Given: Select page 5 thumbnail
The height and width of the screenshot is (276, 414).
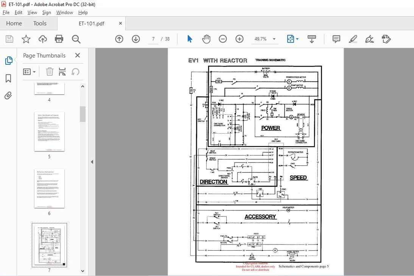Looking at the screenshot, I should [49, 131].
